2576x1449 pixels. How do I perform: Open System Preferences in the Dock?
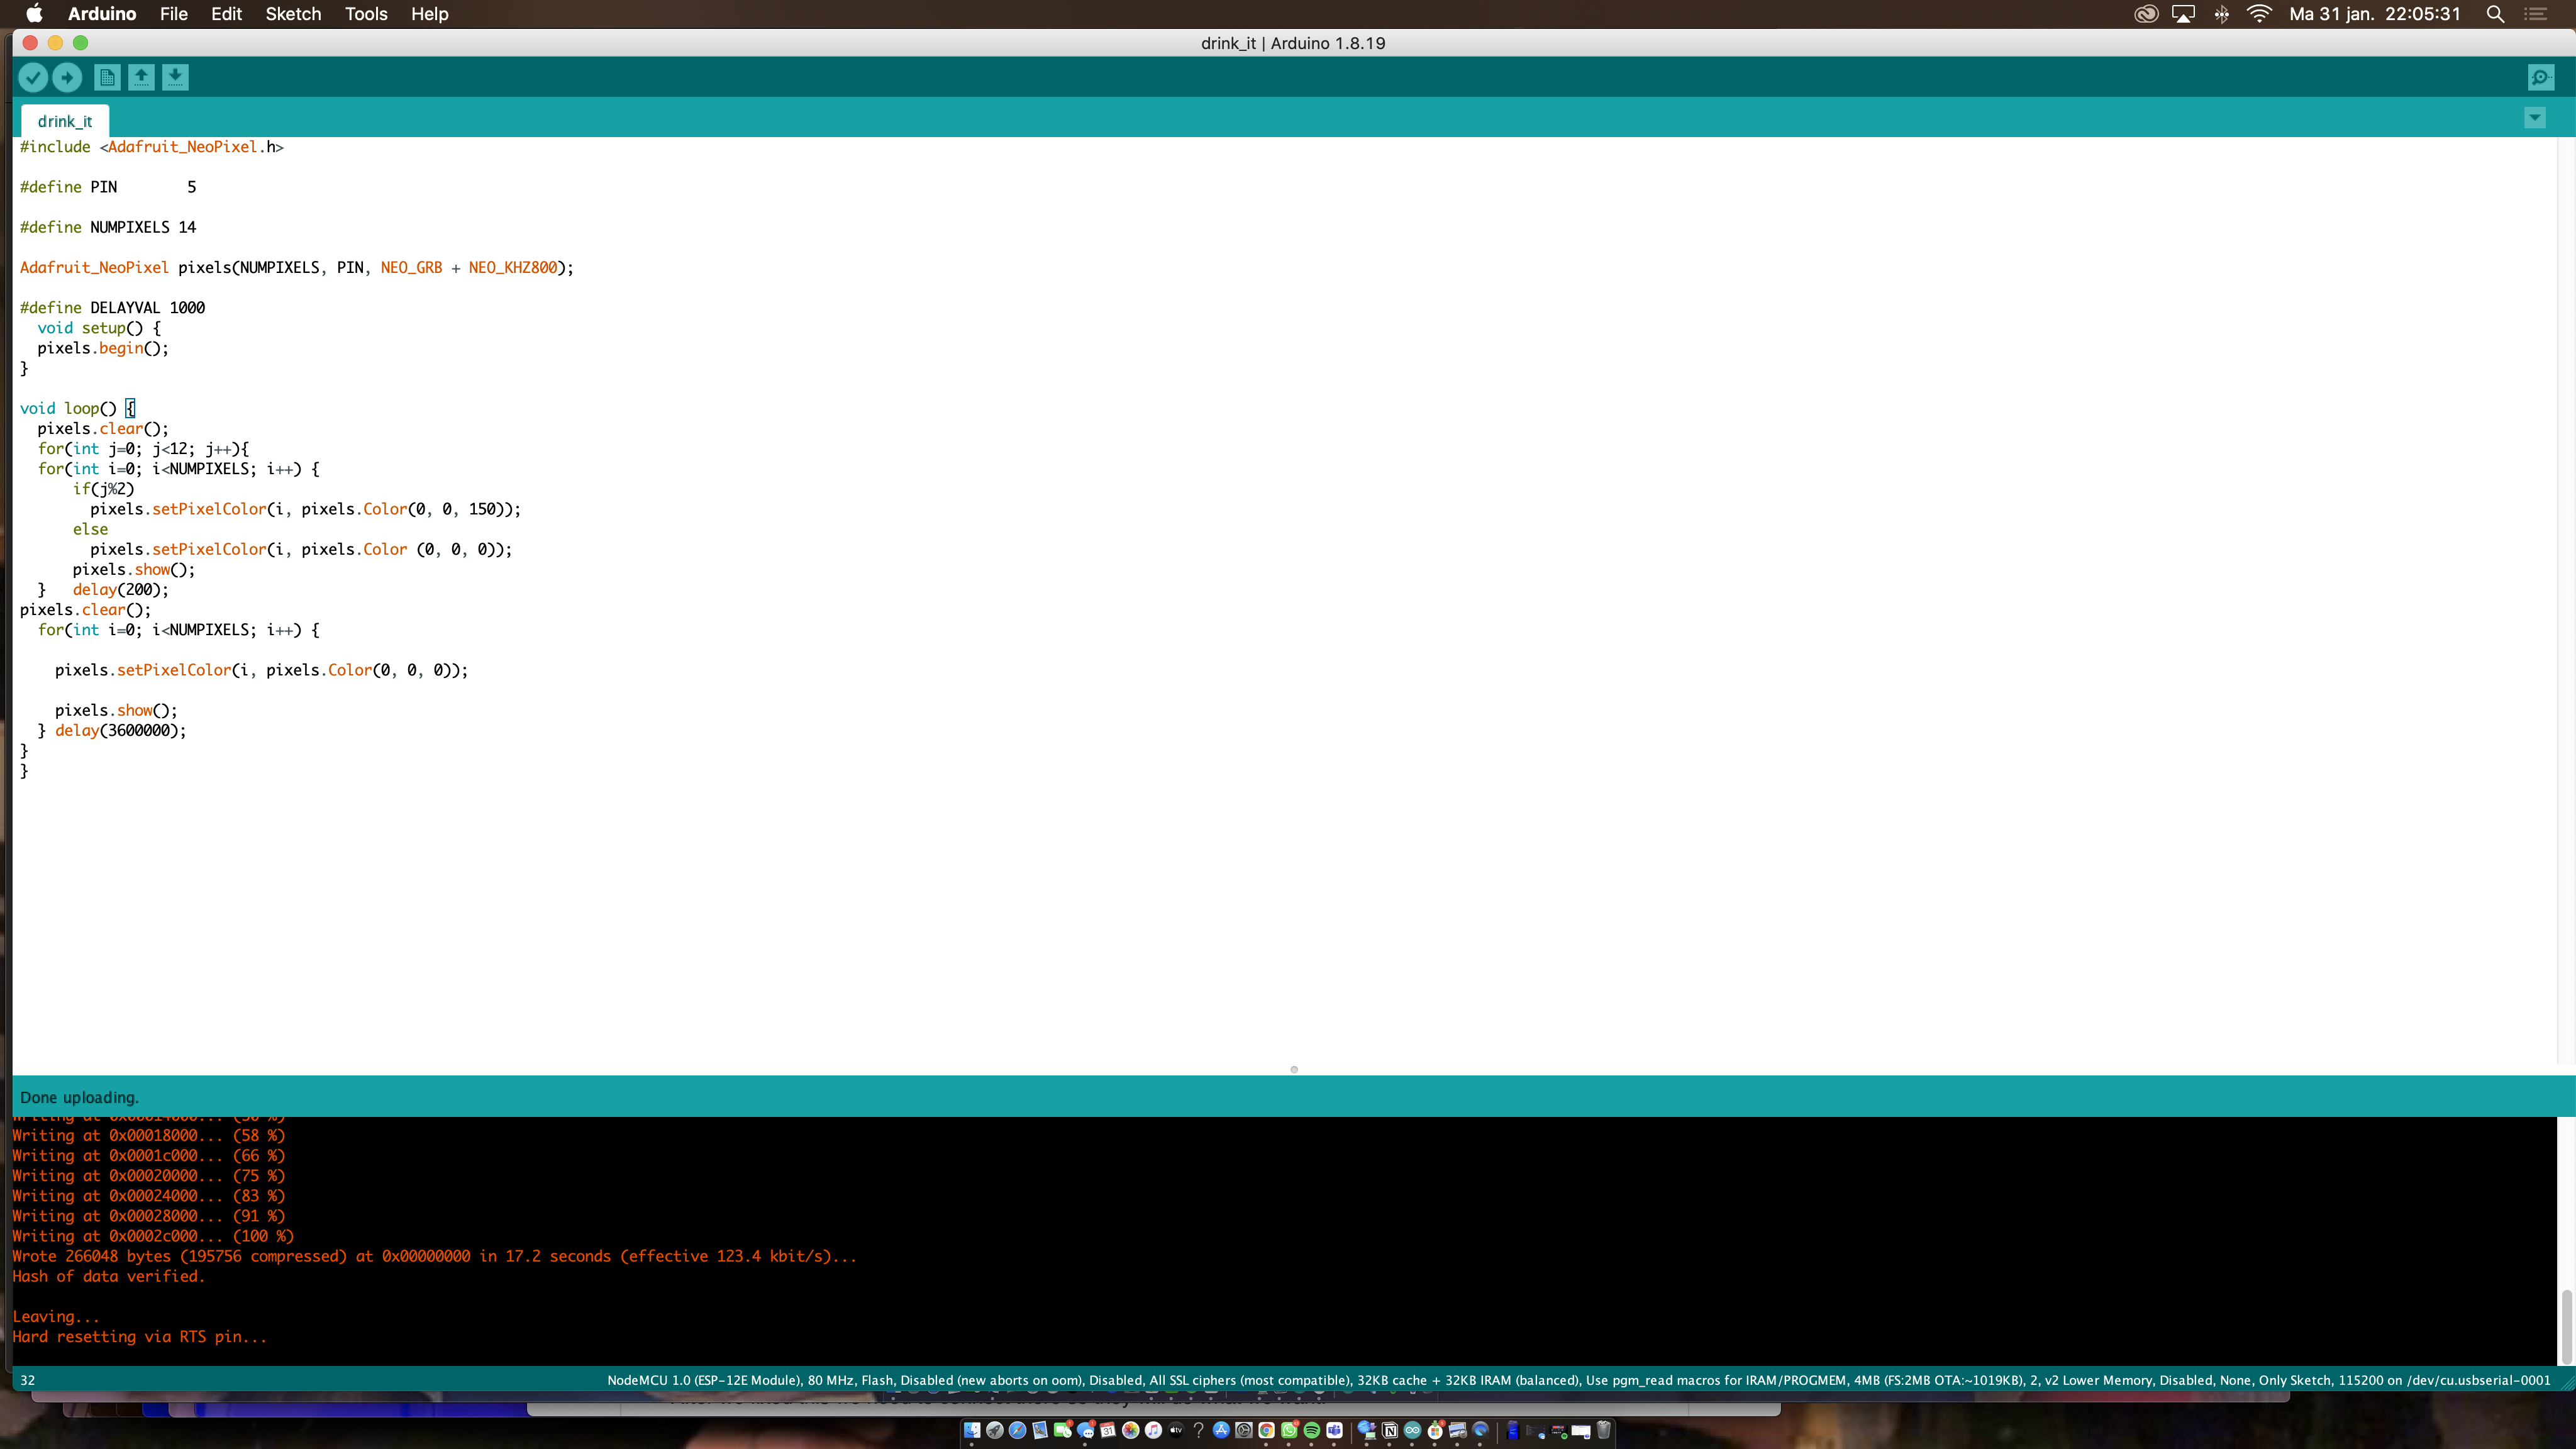coord(1244,1430)
